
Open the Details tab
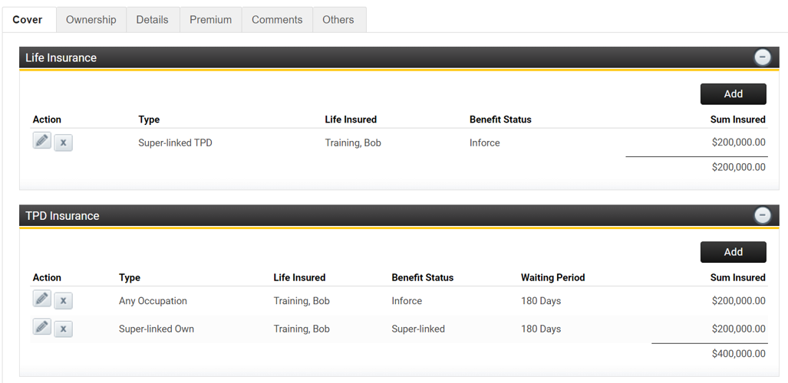(152, 20)
